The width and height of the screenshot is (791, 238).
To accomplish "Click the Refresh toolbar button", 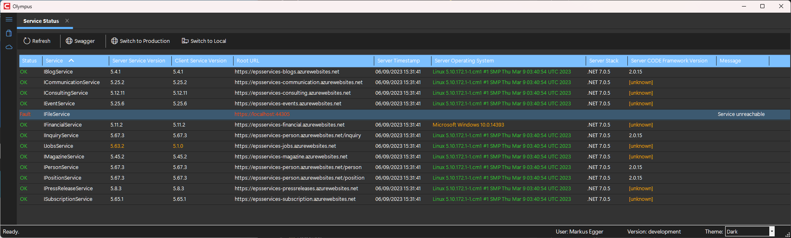I will point(37,41).
